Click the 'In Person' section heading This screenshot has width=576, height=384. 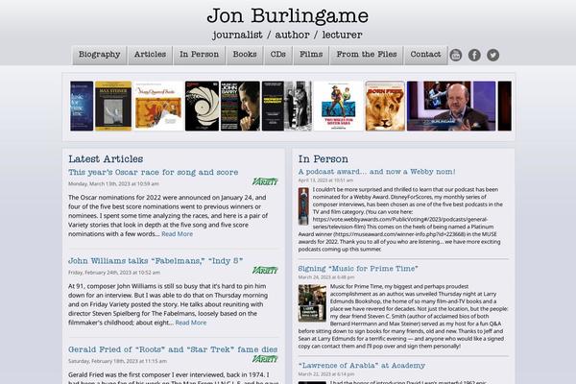(x=324, y=158)
